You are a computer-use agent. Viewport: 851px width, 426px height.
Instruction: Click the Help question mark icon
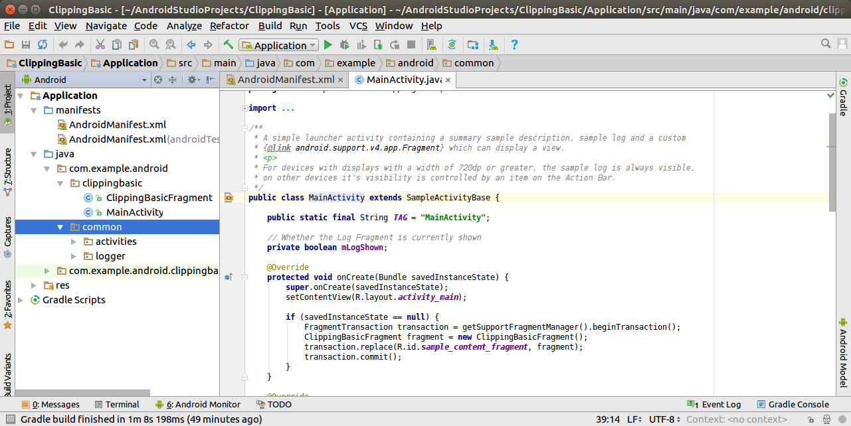[x=514, y=44]
